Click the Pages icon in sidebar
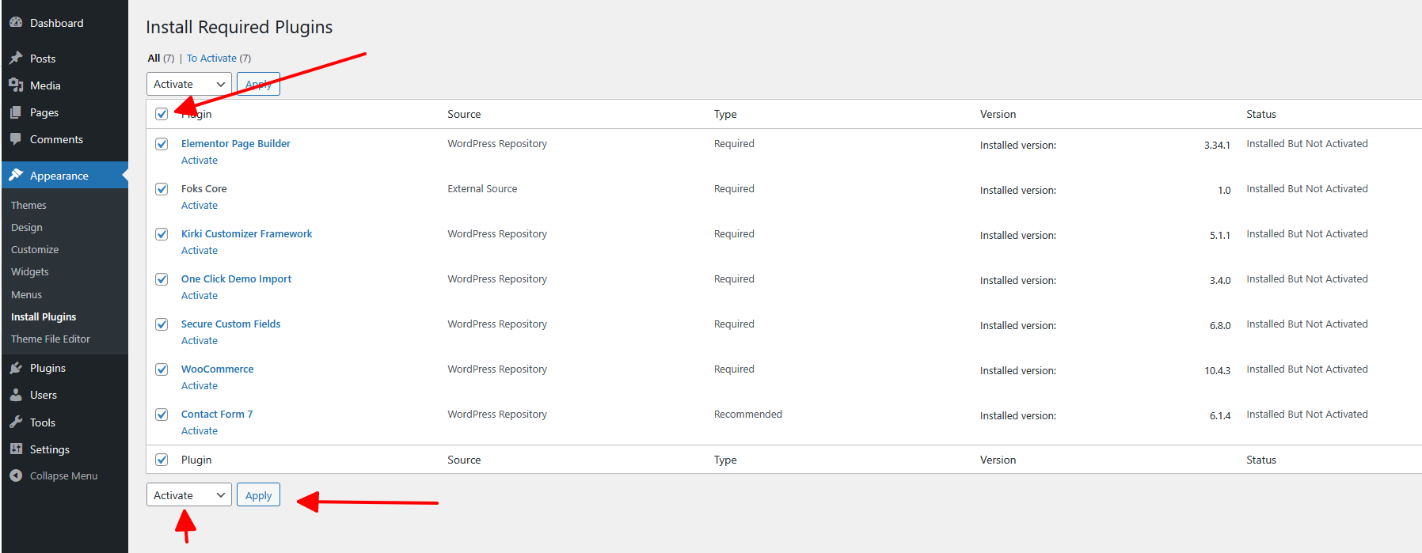Viewport: 1422px width, 553px height. pyautogui.click(x=16, y=112)
